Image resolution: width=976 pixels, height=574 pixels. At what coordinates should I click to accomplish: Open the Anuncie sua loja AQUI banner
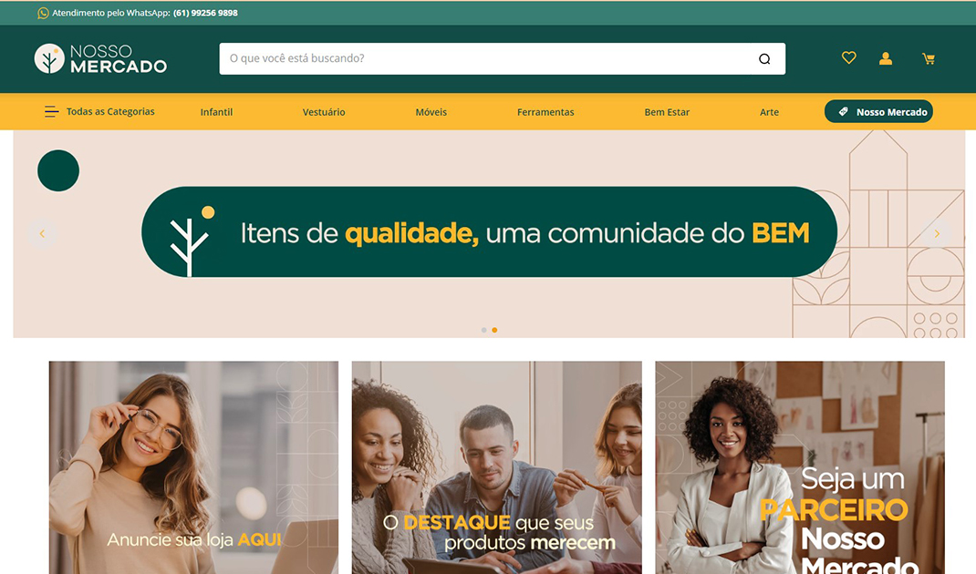tap(193, 467)
